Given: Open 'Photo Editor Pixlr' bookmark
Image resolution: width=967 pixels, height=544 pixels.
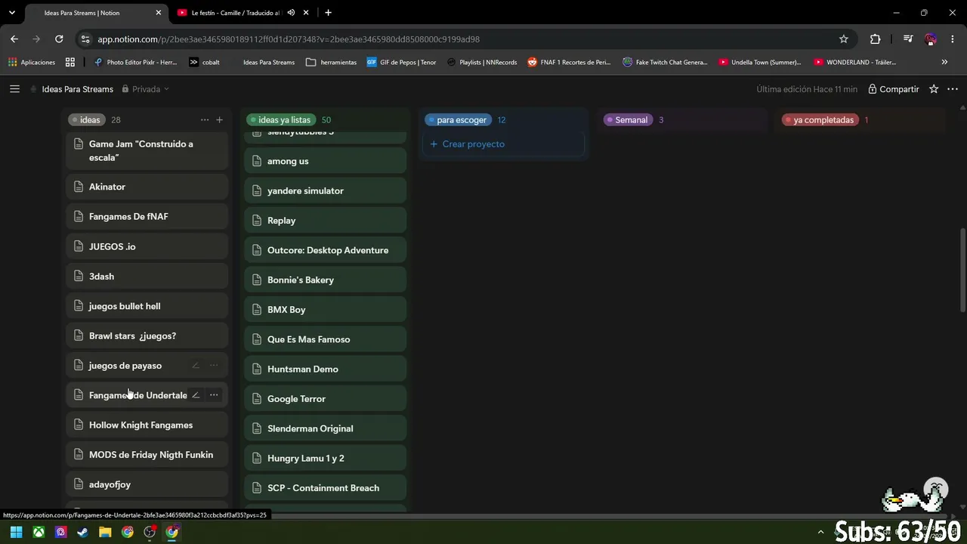Looking at the screenshot, I should [135, 62].
